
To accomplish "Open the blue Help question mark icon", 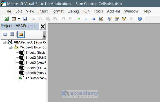I will (x=140, y=19).
